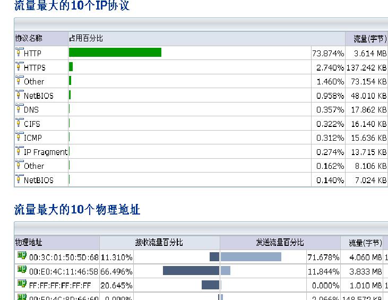388x300 pixels.
Task: Sort by the 发送流量百分比 column header
Action: coord(280,243)
